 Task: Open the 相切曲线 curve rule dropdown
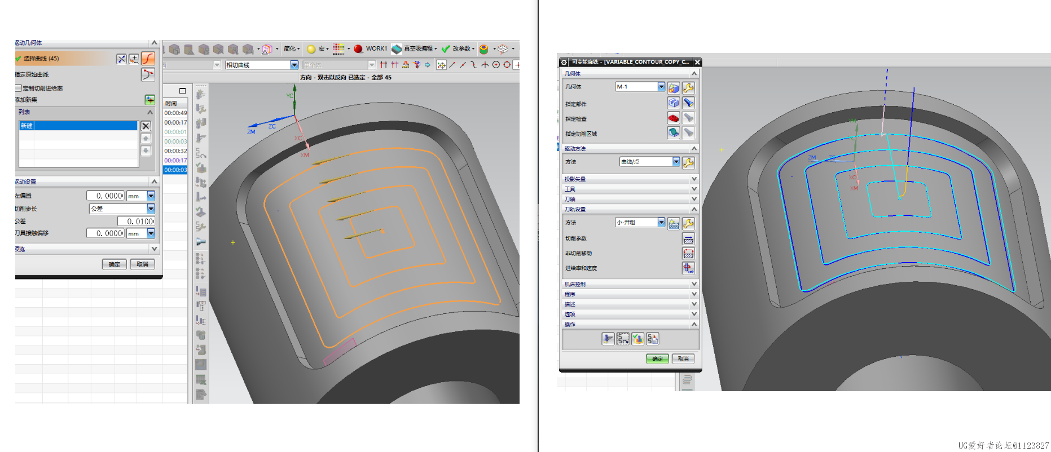point(294,65)
